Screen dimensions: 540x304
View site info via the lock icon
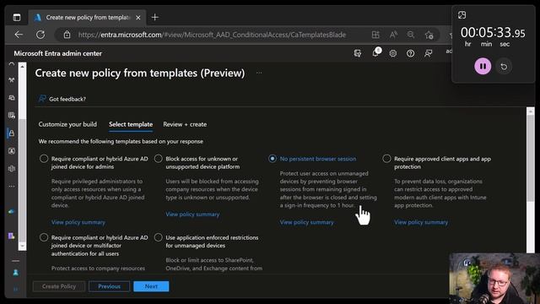point(67,35)
